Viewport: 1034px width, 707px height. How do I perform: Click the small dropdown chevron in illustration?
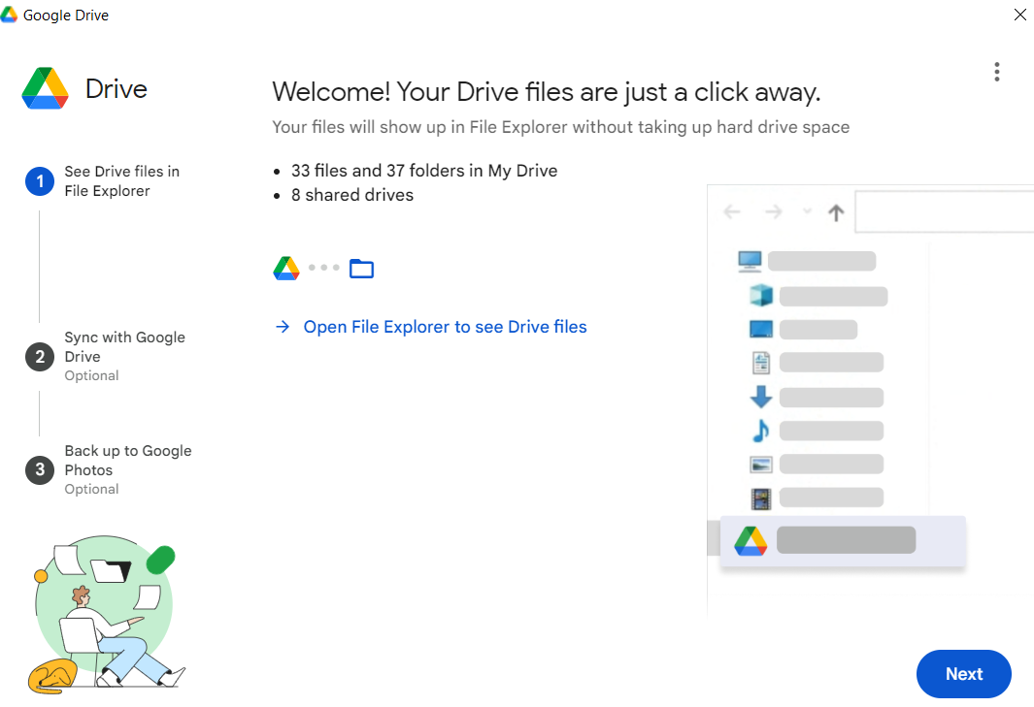click(807, 211)
